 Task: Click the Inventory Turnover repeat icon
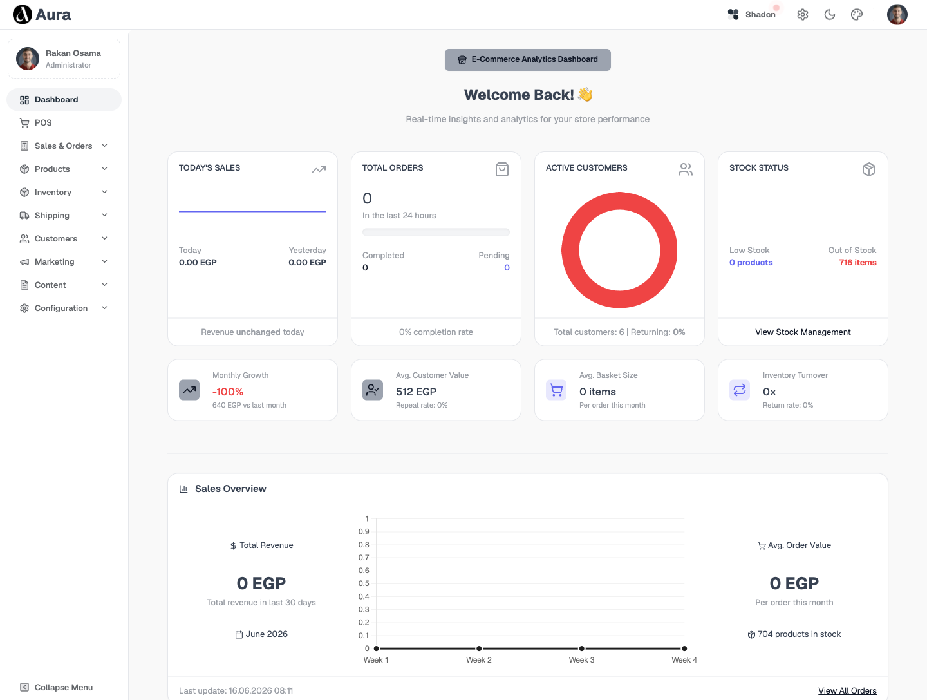pos(740,390)
